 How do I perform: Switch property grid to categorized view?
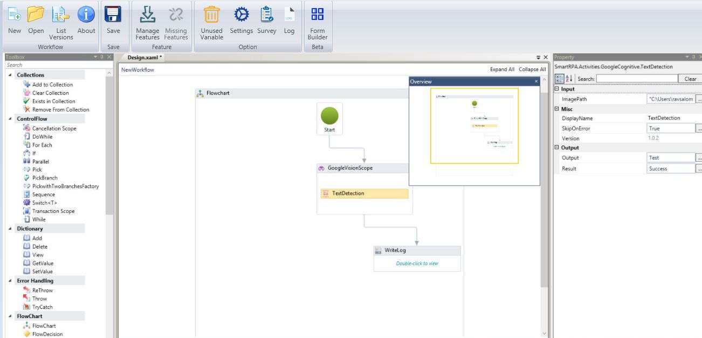point(560,79)
